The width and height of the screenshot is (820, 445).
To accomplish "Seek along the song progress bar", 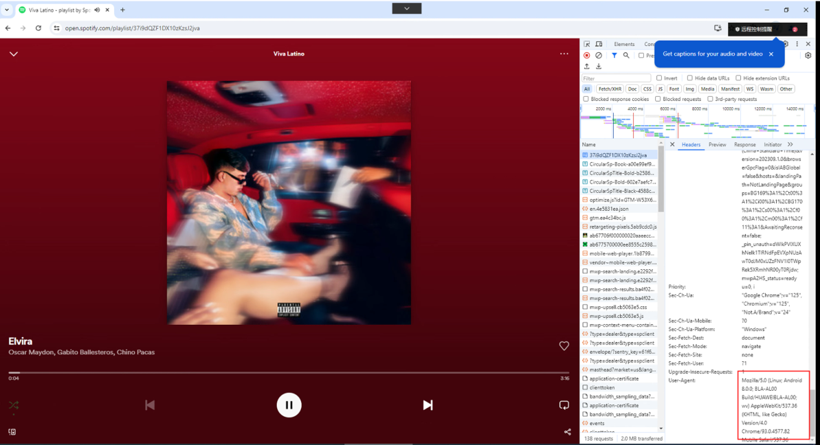I will 289,373.
